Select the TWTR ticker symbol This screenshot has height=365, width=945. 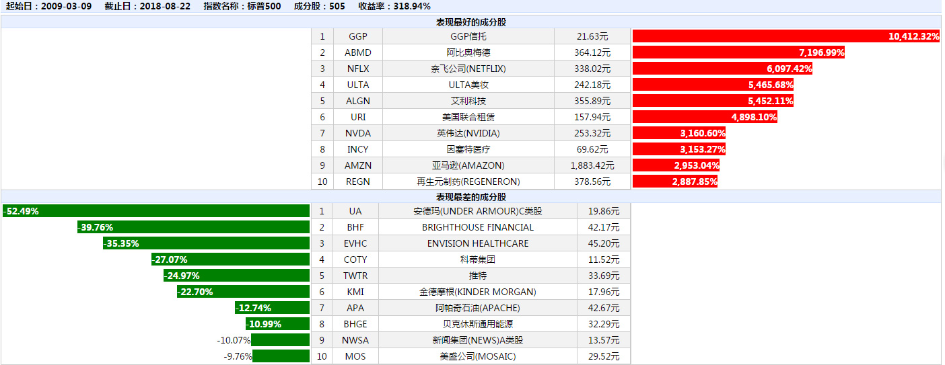click(355, 276)
